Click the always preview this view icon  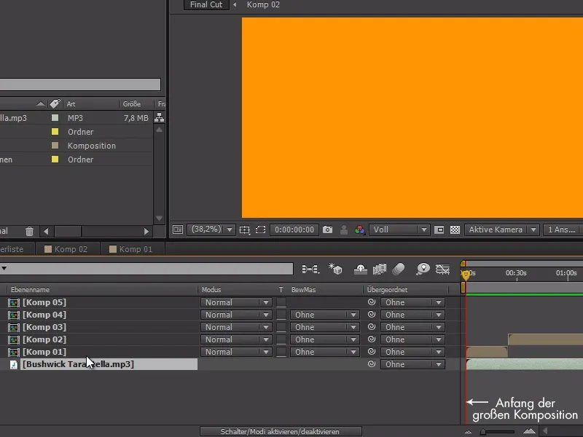tap(178, 229)
